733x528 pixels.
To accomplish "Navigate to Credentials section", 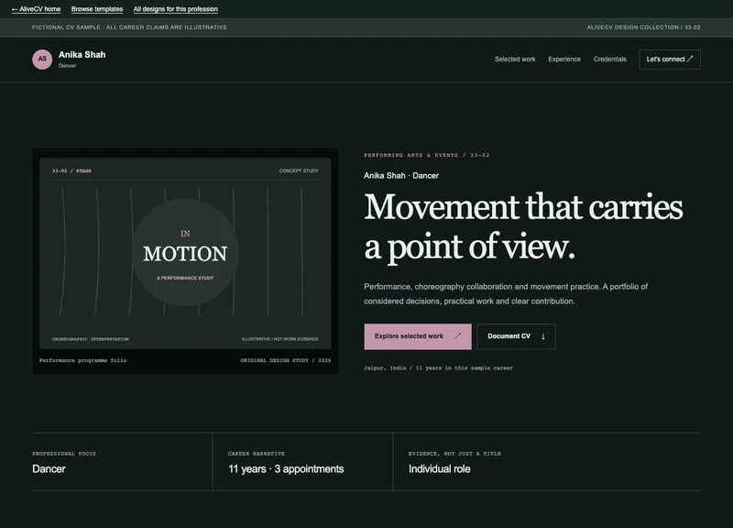I will (x=609, y=59).
